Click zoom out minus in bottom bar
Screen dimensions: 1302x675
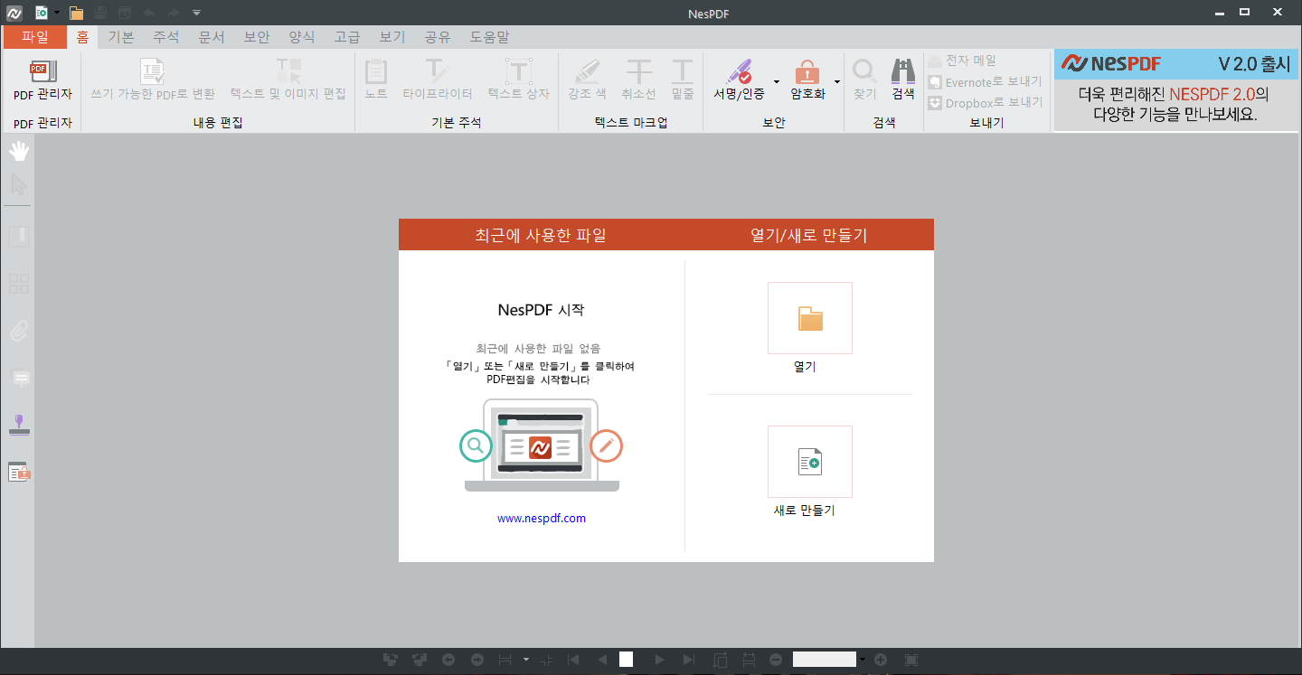point(775,660)
